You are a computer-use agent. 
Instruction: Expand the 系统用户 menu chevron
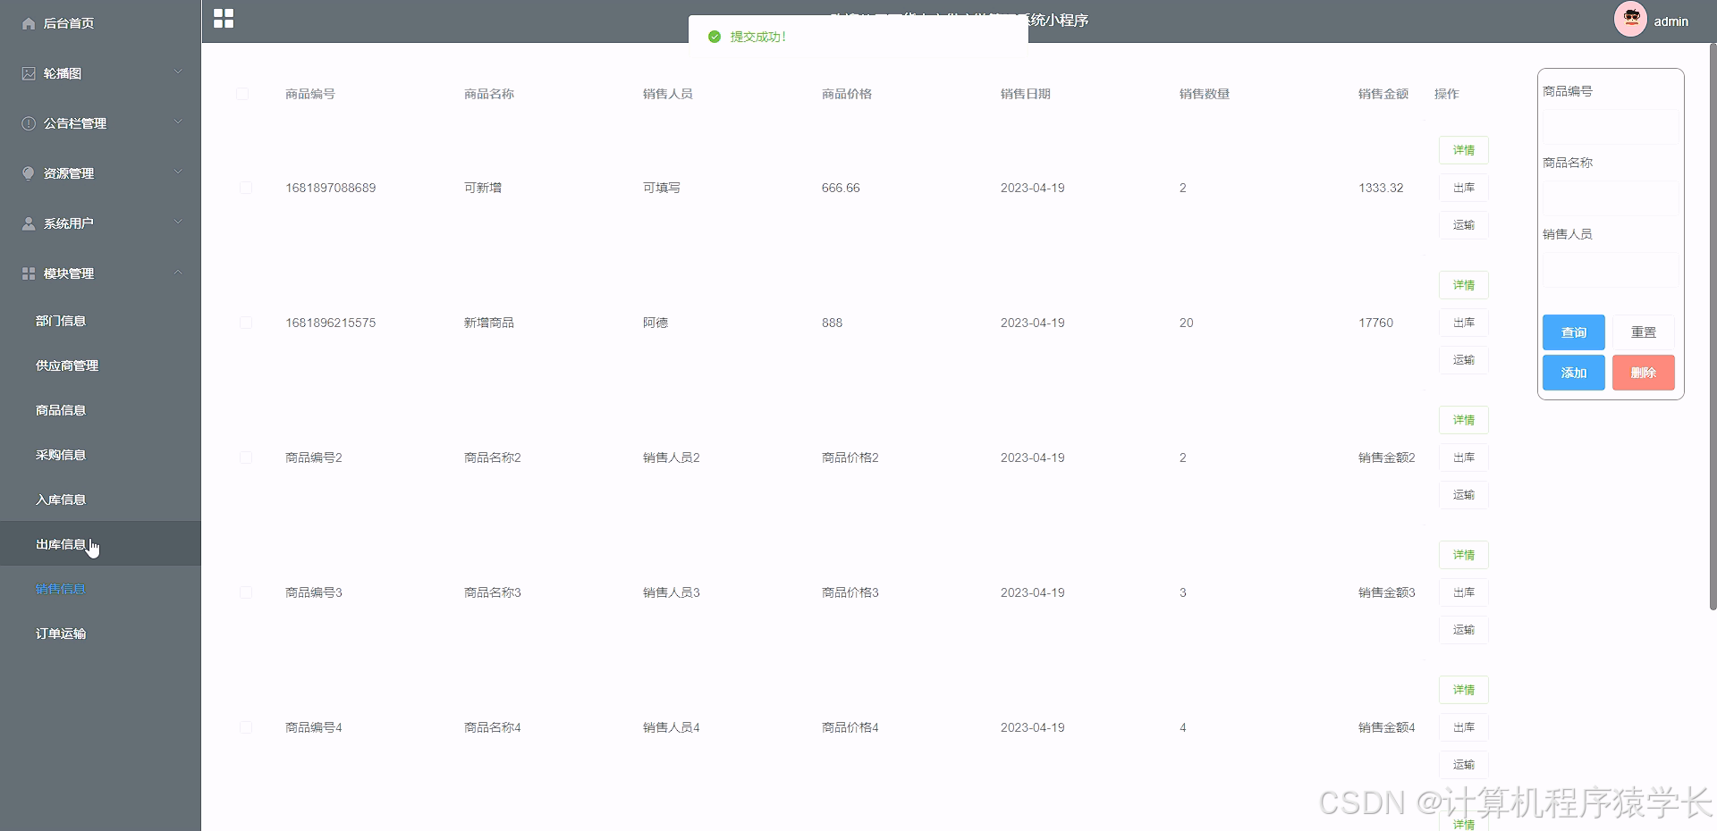click(x=178, y=222)
